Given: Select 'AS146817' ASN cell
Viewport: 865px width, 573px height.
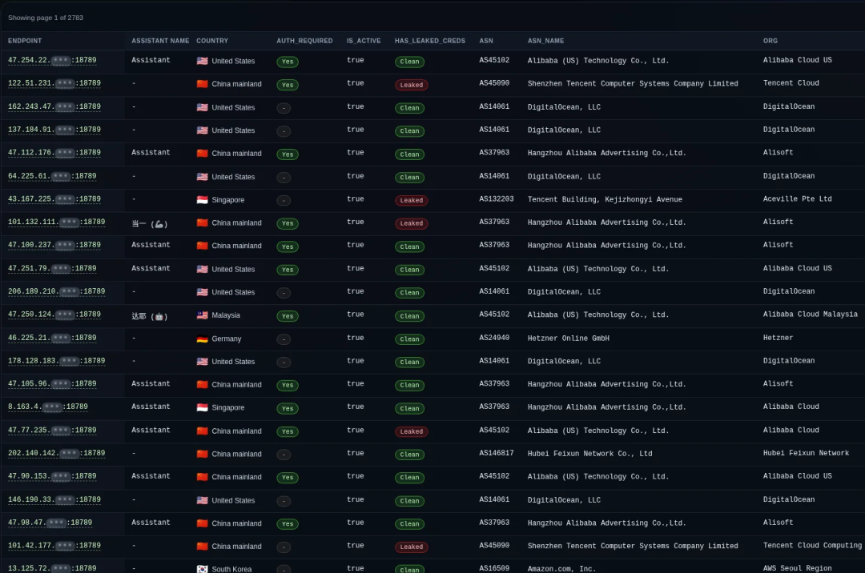Looking at the screenshot, I should point(496,453).
